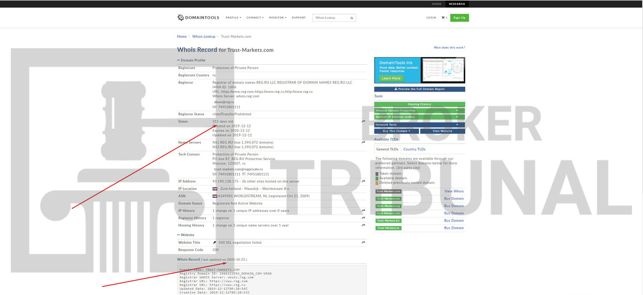Click share arrow in Dates row
This screenshot has width=643, height=295.
pyautogui.click(x=363, y=122)
